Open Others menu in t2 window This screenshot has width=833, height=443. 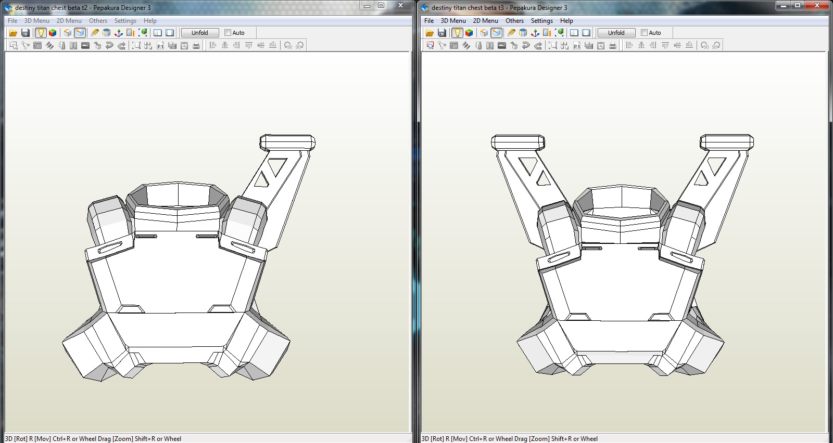click(98, 21)
